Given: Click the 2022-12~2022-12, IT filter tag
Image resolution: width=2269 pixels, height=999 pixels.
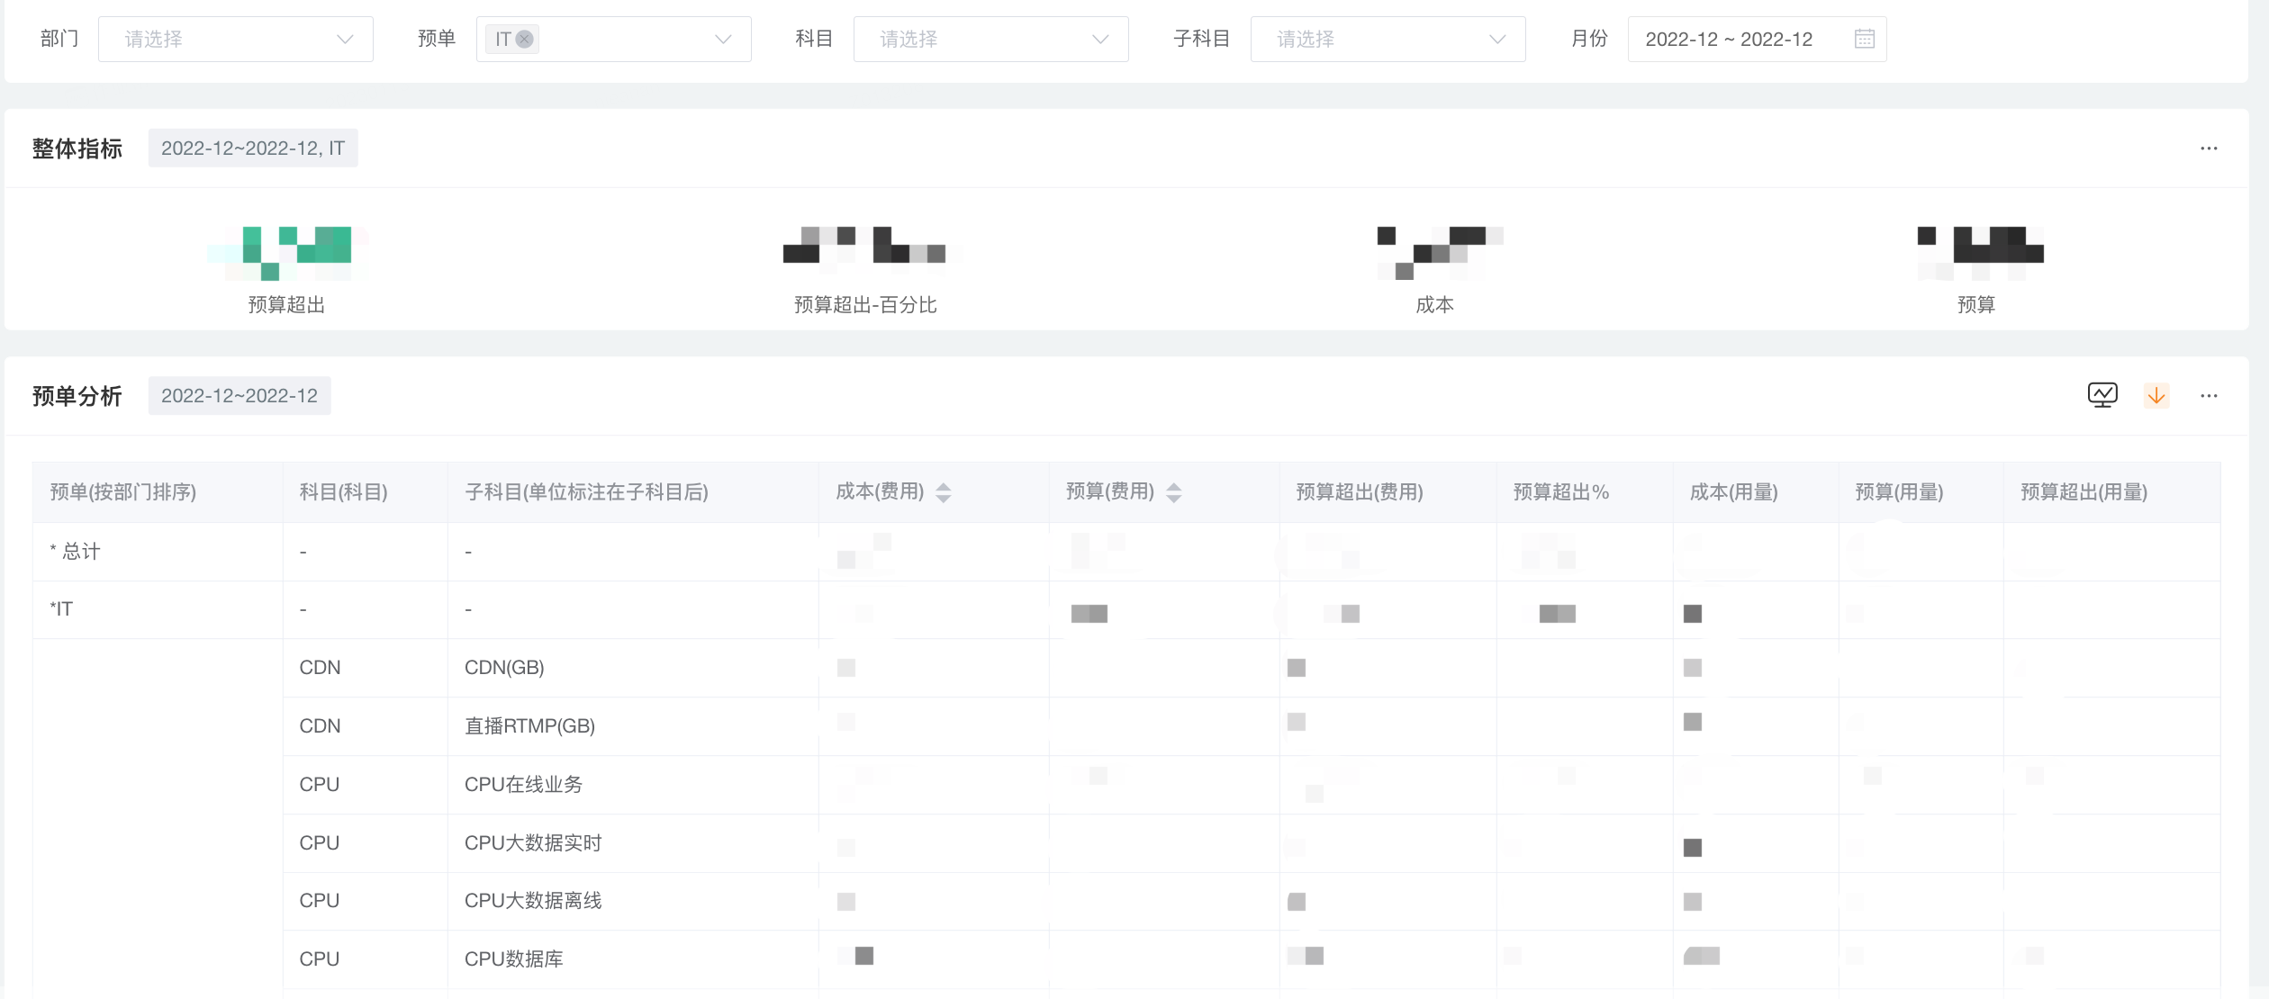Looking at the screenshot, I should click(253, 148).
